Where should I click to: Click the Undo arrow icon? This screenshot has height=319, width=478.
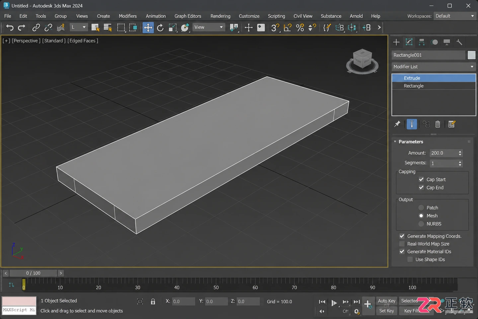coord(10,28)
